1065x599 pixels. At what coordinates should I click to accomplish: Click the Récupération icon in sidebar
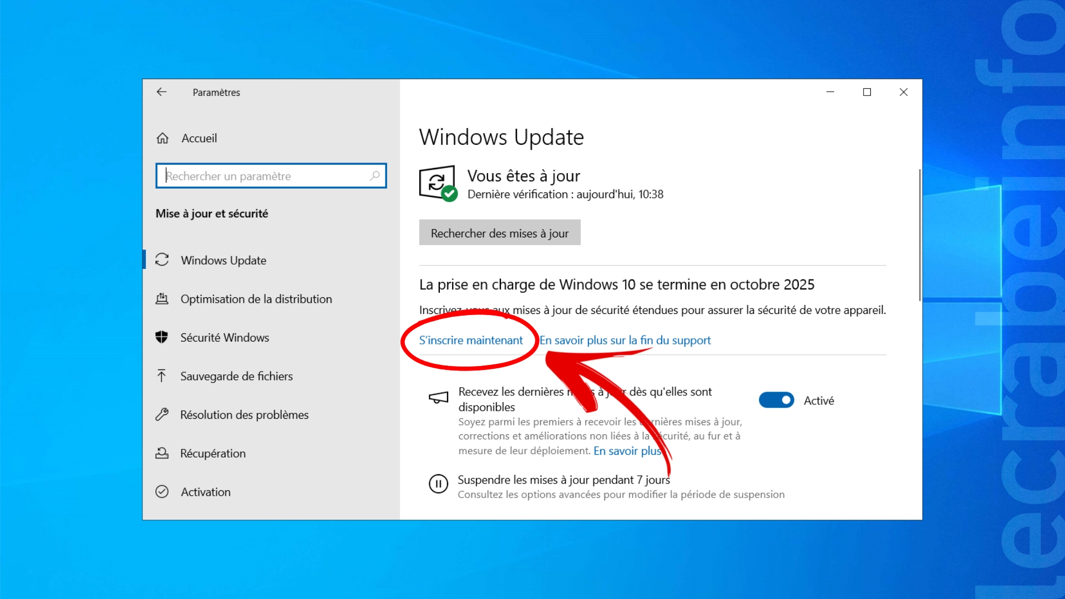(161, 453)
